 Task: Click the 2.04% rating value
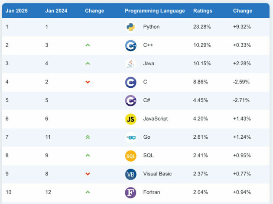coord(201,192)
